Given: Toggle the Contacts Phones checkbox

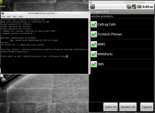Looking at the screenshot, I should [x=94, y=34].
